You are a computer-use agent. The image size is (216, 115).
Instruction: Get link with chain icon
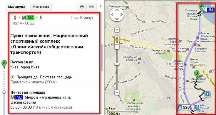(91, 7)
